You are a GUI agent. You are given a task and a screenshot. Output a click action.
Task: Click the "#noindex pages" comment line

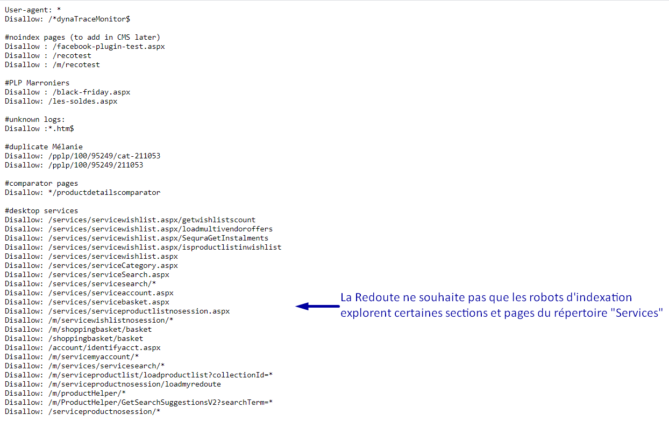pos(82,37)
